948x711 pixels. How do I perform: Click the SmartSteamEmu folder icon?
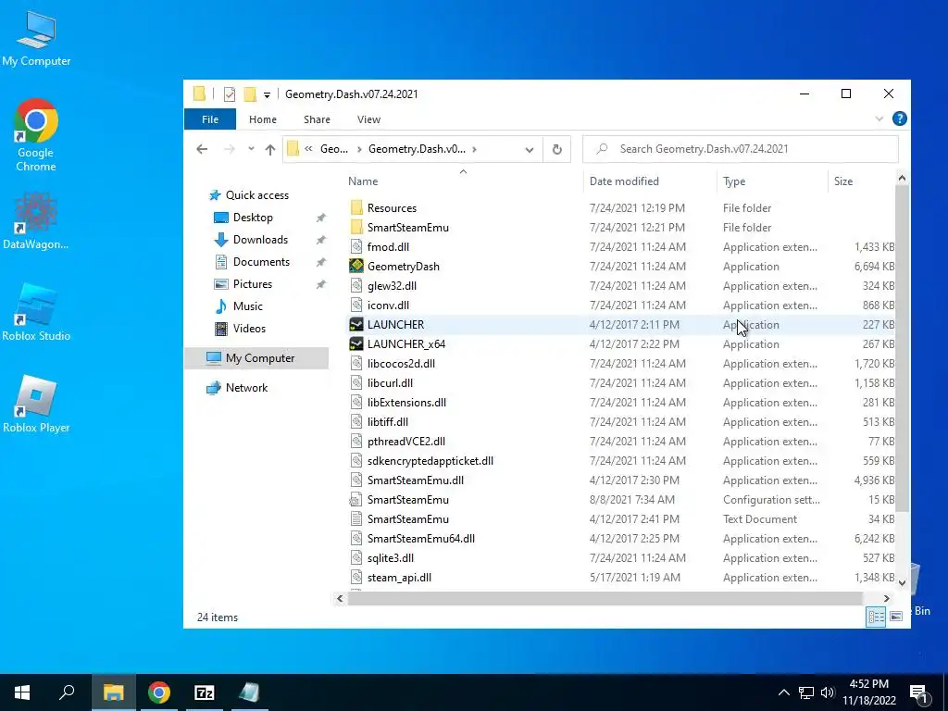pos(356,228)
